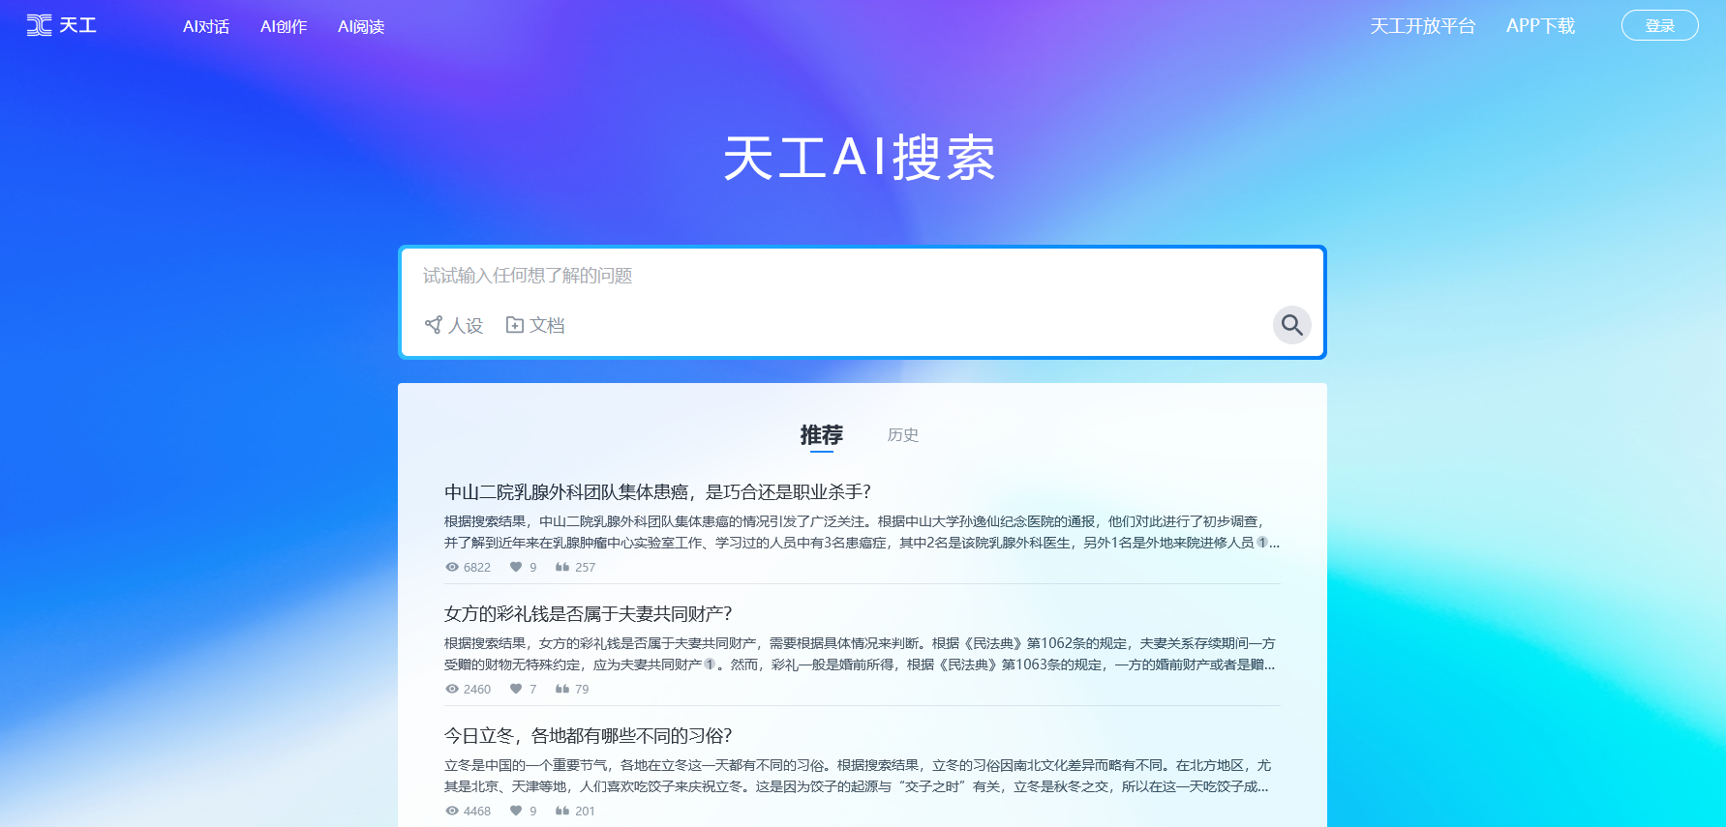
Task: Click the 天工AI搜索 title
Action: point(860,158)
